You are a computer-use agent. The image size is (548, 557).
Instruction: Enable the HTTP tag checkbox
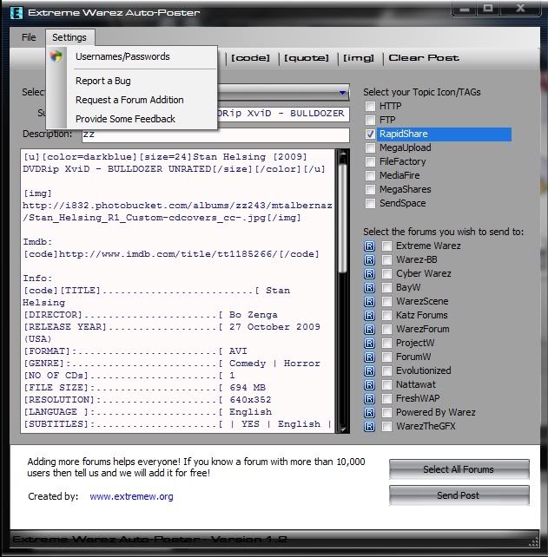(370, 106)
